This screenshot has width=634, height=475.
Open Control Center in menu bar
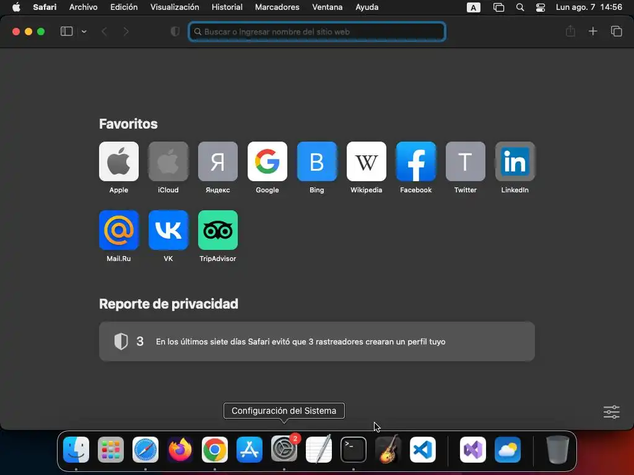coord(540,7)
